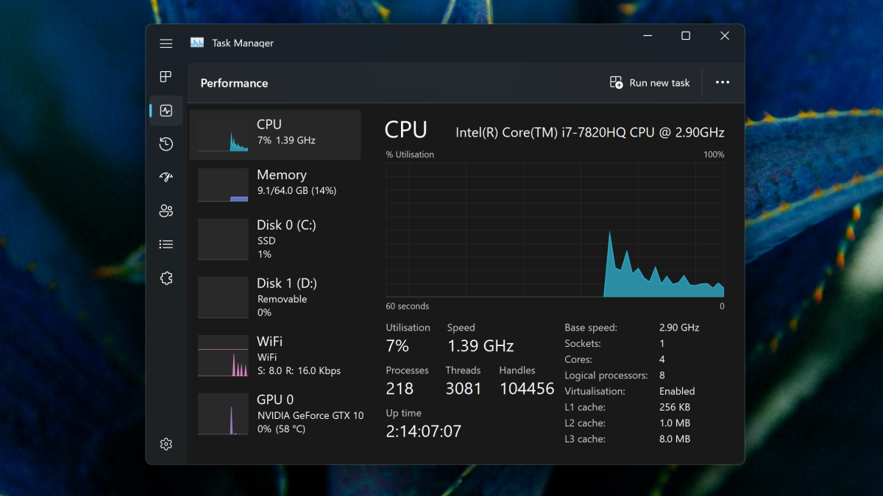Click the CPU utilisation graph
The image size is (883, 496).
coord(555,229)
